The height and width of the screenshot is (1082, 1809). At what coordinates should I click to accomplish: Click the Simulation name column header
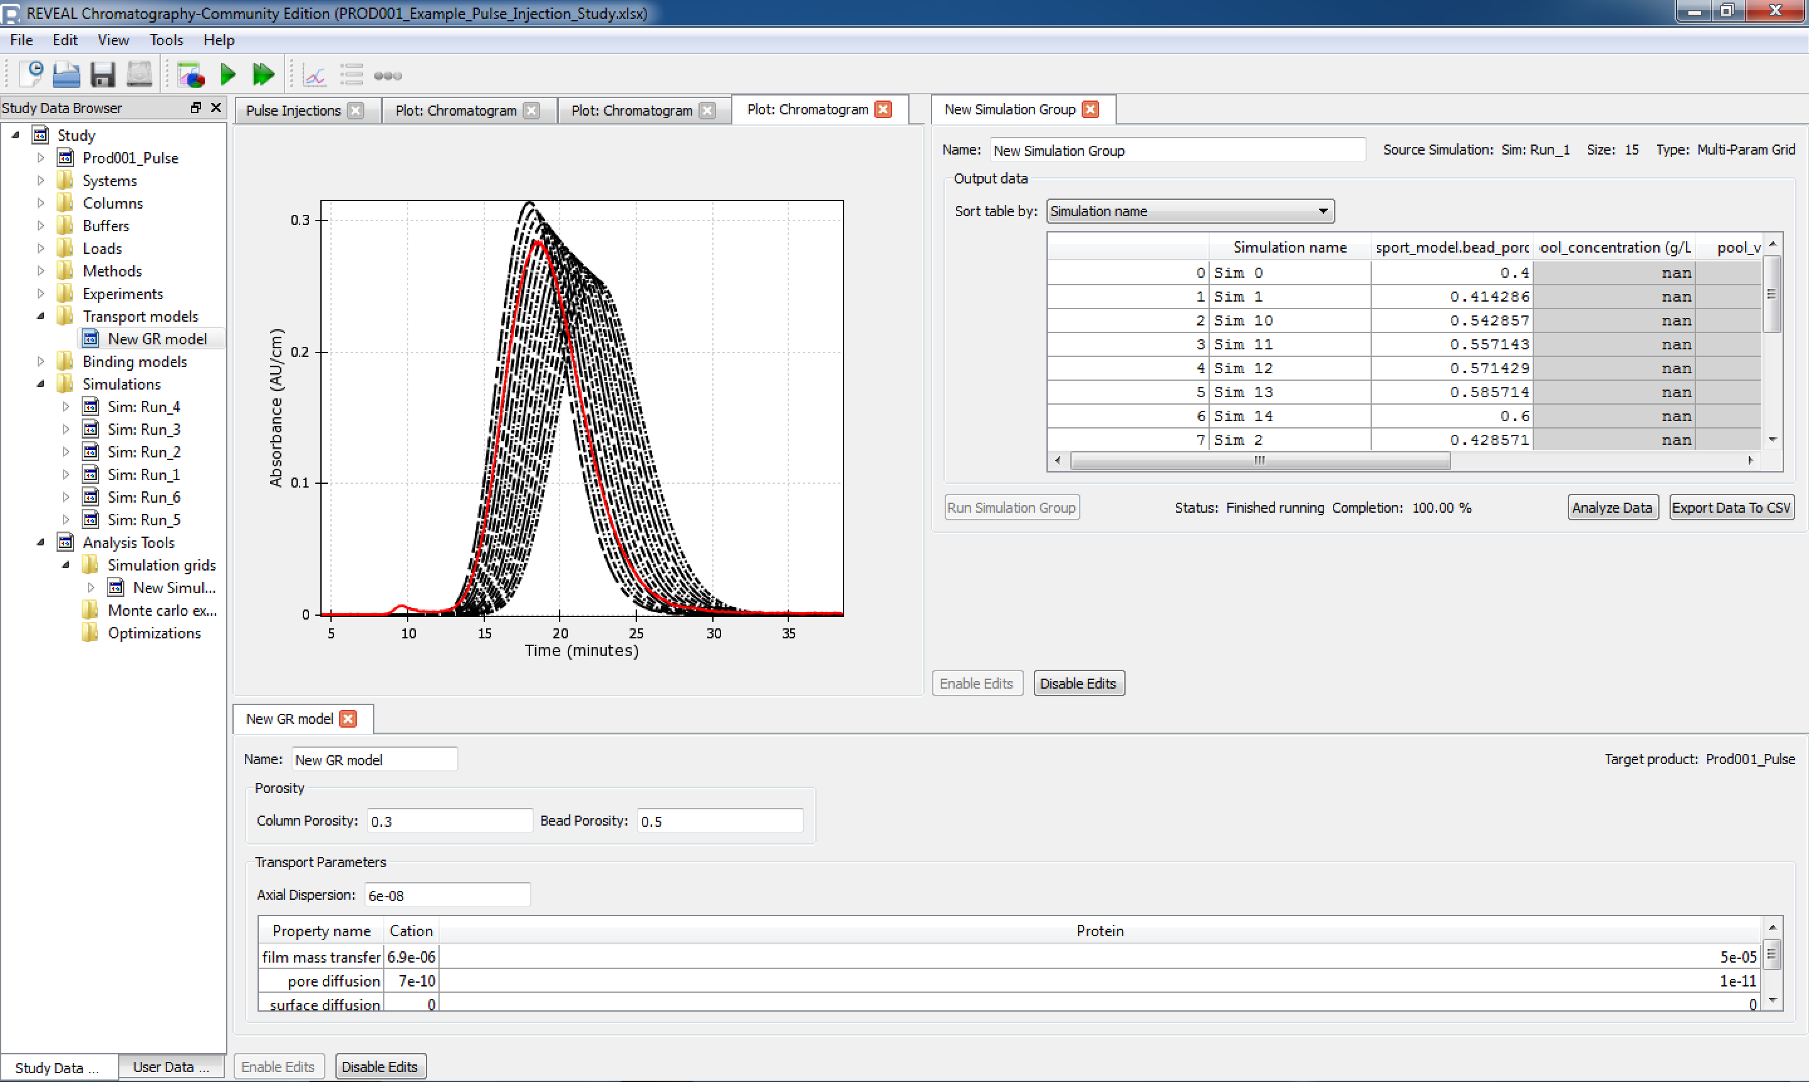click(1290, 247)
